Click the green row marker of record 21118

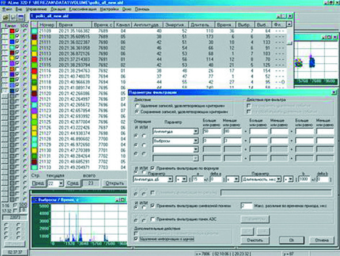point(35,82)
